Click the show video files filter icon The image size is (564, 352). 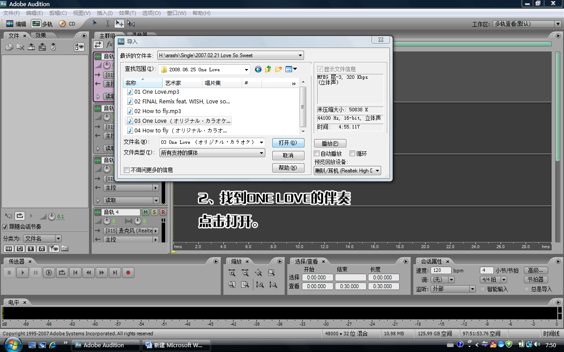(x=31, y=249)
